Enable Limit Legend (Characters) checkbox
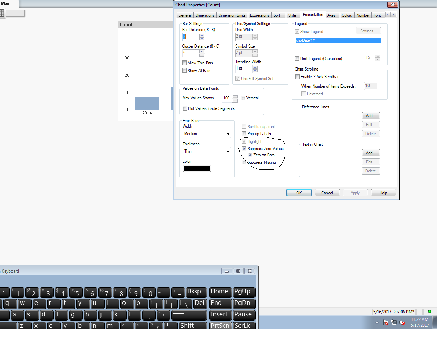The image size is (445, 356). 297,59
